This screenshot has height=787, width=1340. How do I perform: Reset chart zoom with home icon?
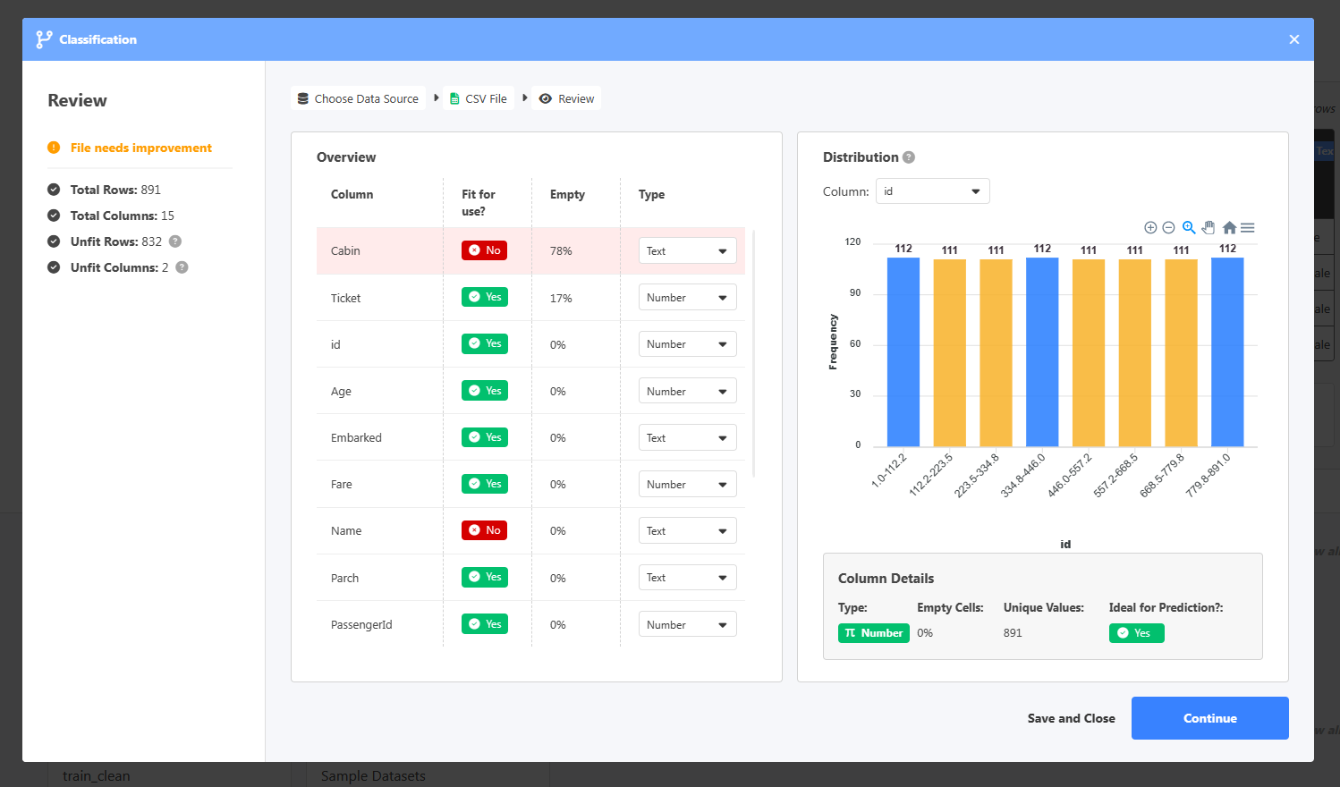pyautogui.click(x=1229, y=228)
